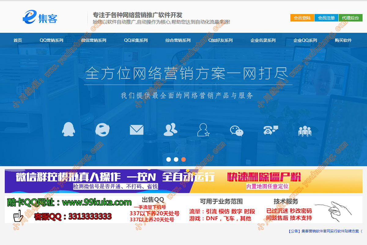Select the first white carousel dot
The image size is (367, 245).
169,159
